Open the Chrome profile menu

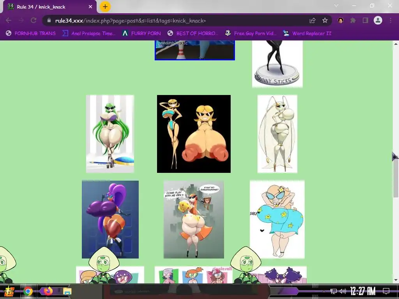pos(378,20)
